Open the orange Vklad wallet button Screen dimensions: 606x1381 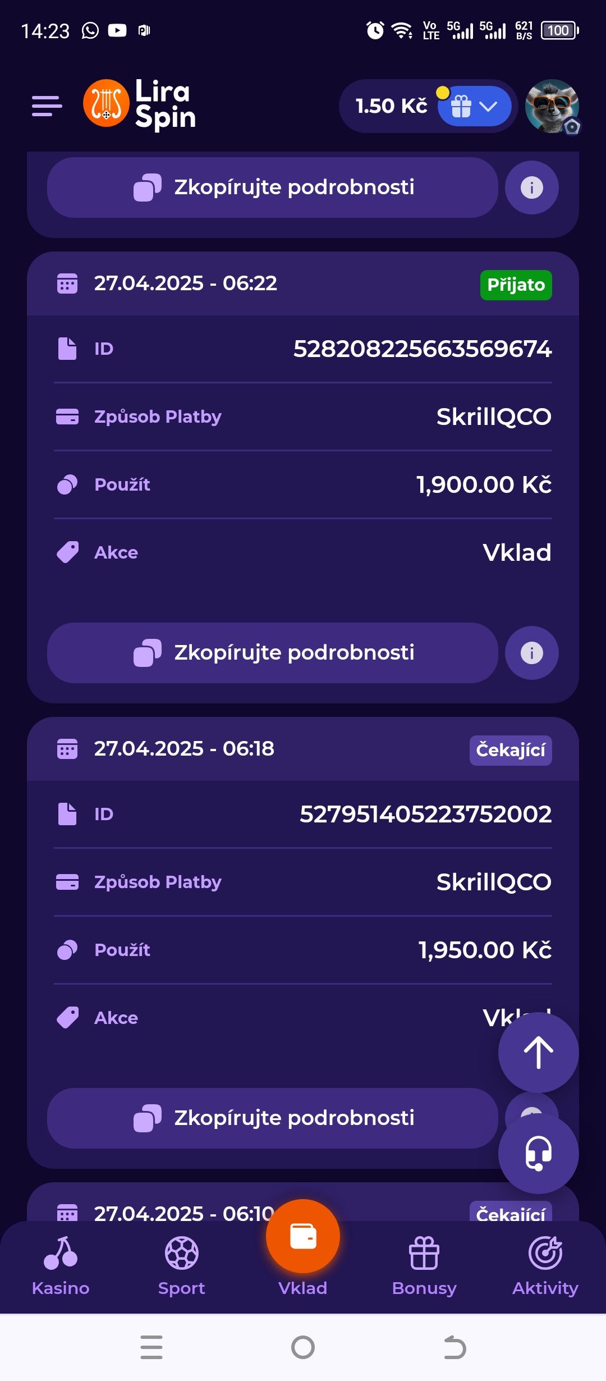coord(303,1237)
